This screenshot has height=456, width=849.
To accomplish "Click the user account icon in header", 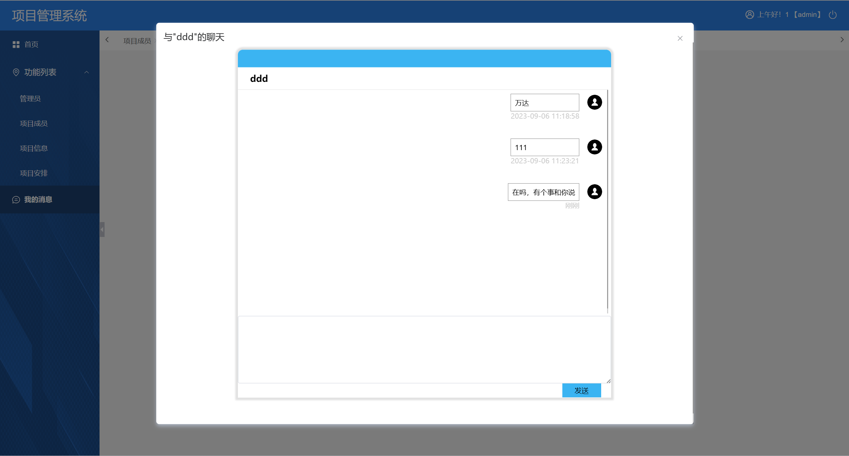I will point(749,15).
